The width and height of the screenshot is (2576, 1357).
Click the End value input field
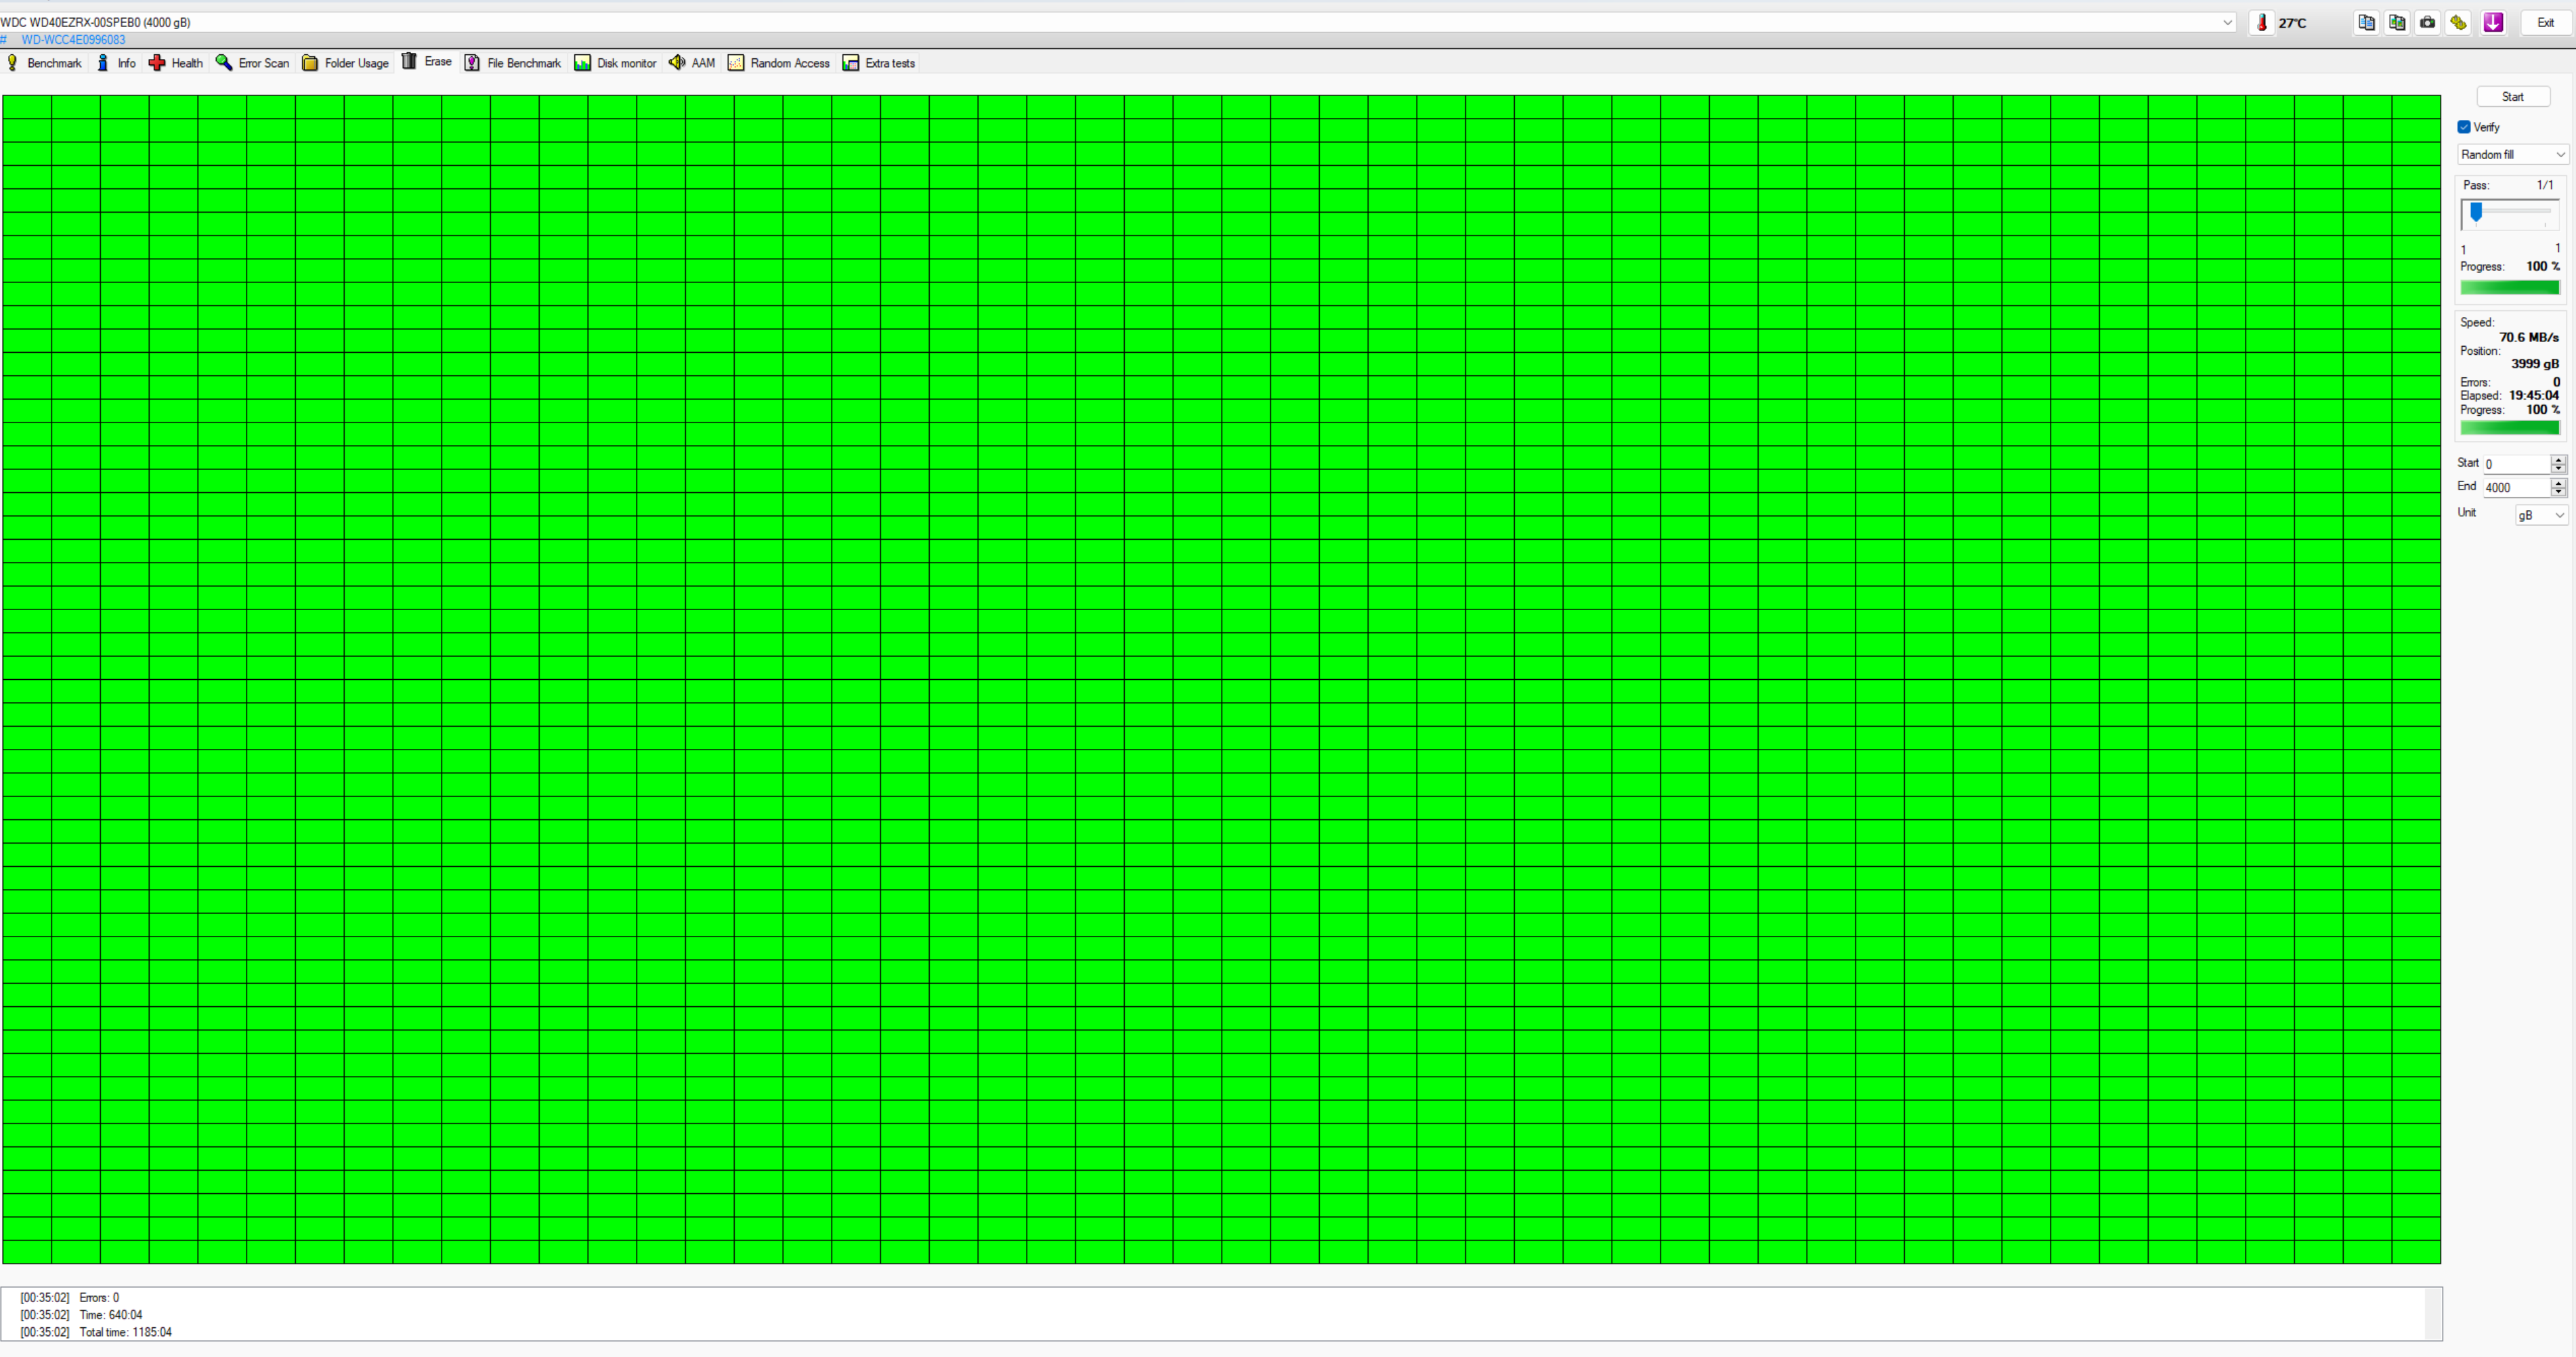pos(2514,488)
